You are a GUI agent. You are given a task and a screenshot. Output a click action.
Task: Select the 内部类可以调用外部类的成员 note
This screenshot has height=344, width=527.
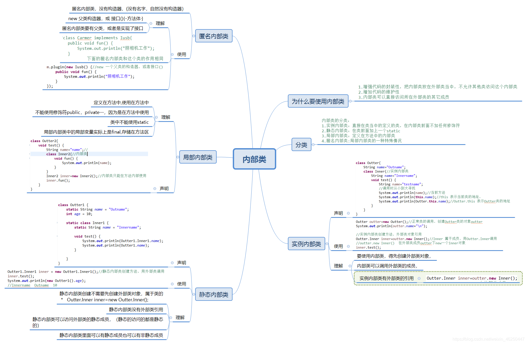(x=387, y=266)
